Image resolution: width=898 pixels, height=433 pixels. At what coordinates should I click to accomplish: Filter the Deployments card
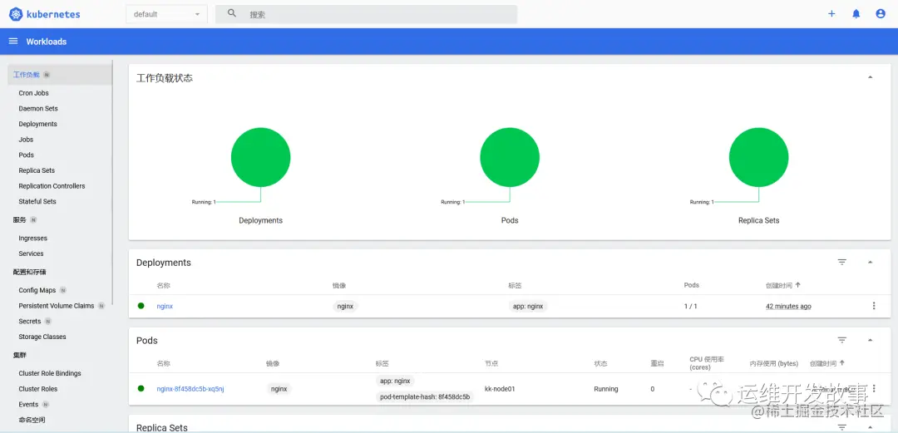[x=841, y=263]
